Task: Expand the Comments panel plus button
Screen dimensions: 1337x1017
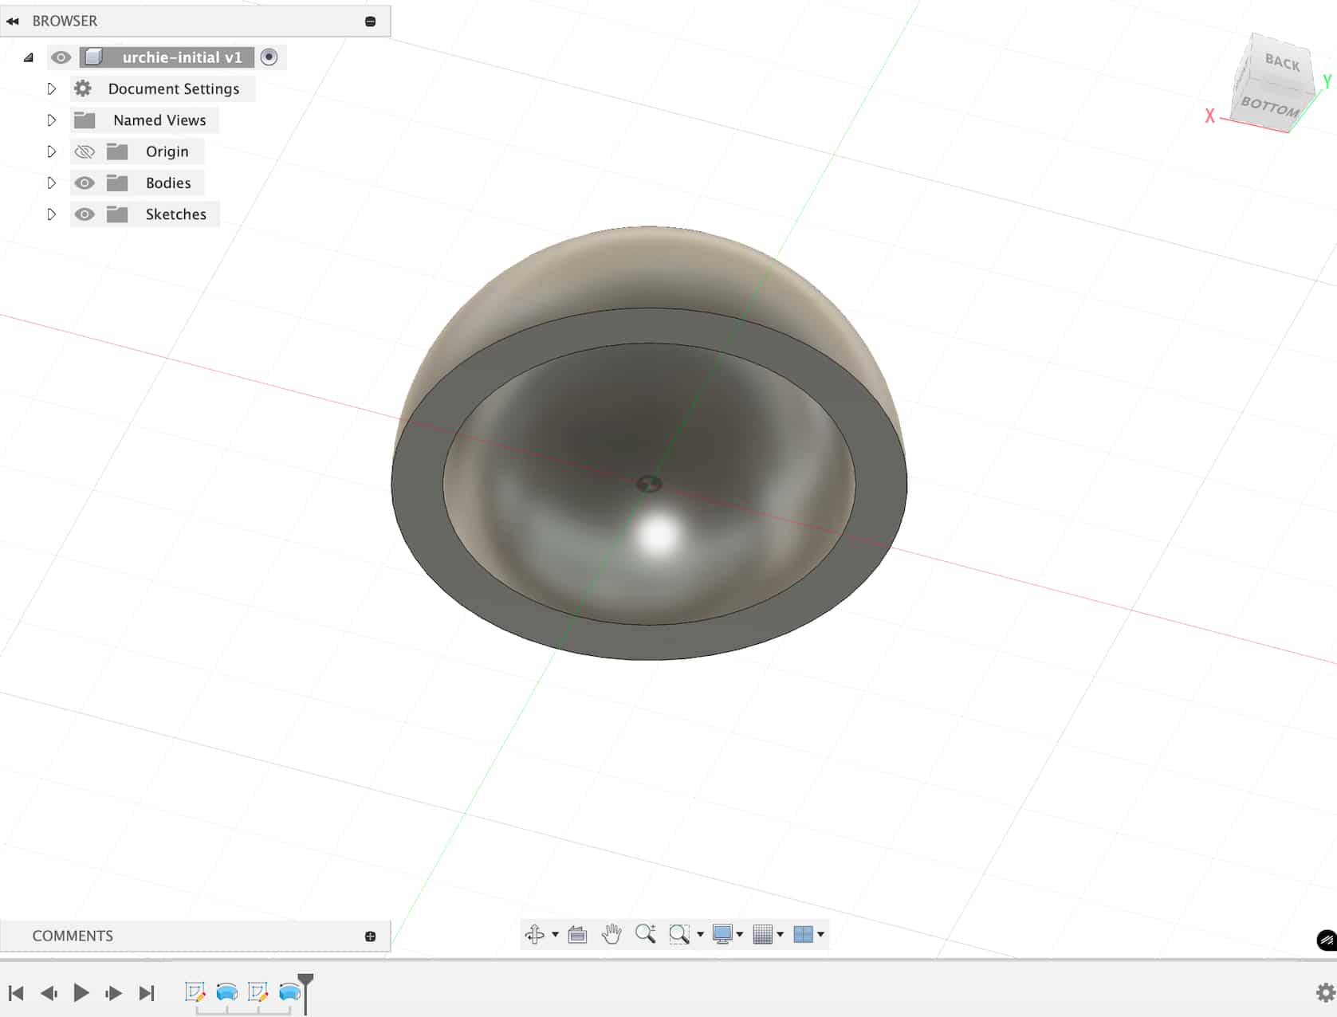Action: point(370,937)
